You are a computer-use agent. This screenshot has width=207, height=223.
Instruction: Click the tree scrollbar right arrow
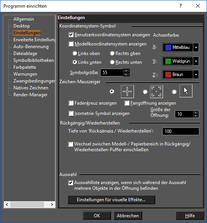(52, 205)
